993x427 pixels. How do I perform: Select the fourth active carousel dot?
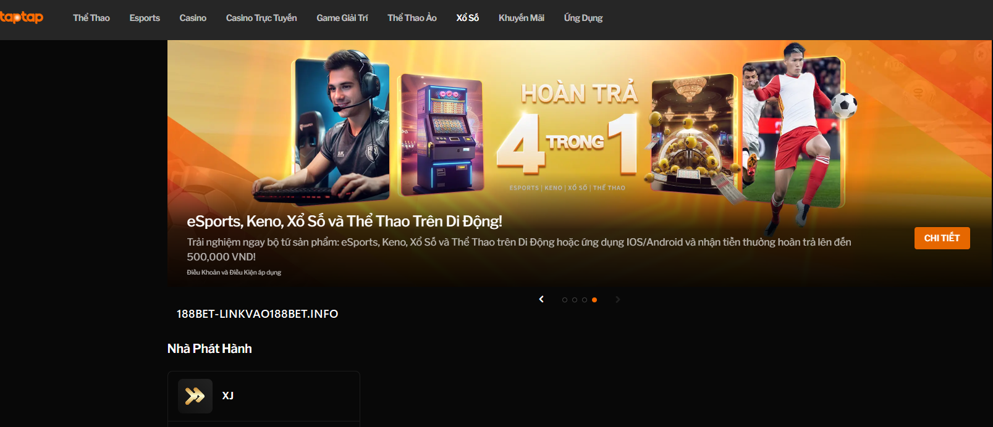[x=594, y=300]
